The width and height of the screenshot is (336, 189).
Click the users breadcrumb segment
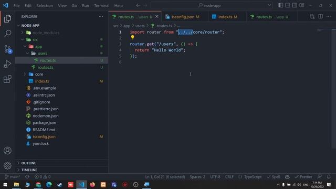pyautogui.click(x=140, y=26)
